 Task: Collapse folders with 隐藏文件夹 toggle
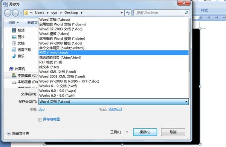(18, 133)
